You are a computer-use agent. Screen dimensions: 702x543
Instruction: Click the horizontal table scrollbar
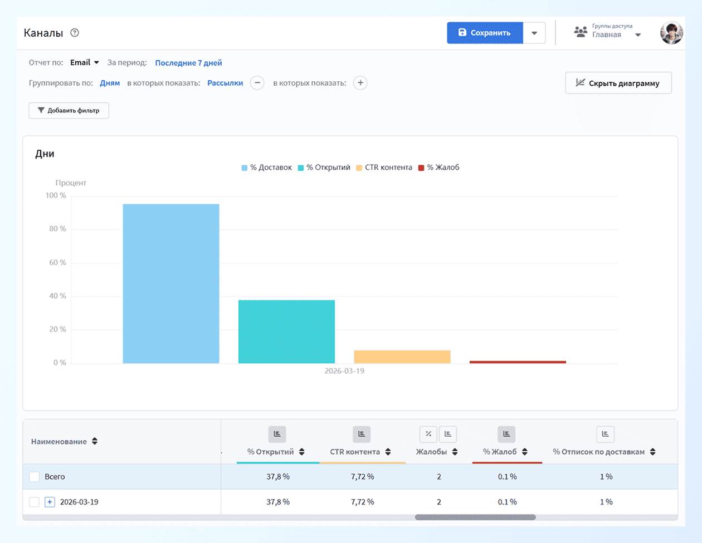click(475, 517)
